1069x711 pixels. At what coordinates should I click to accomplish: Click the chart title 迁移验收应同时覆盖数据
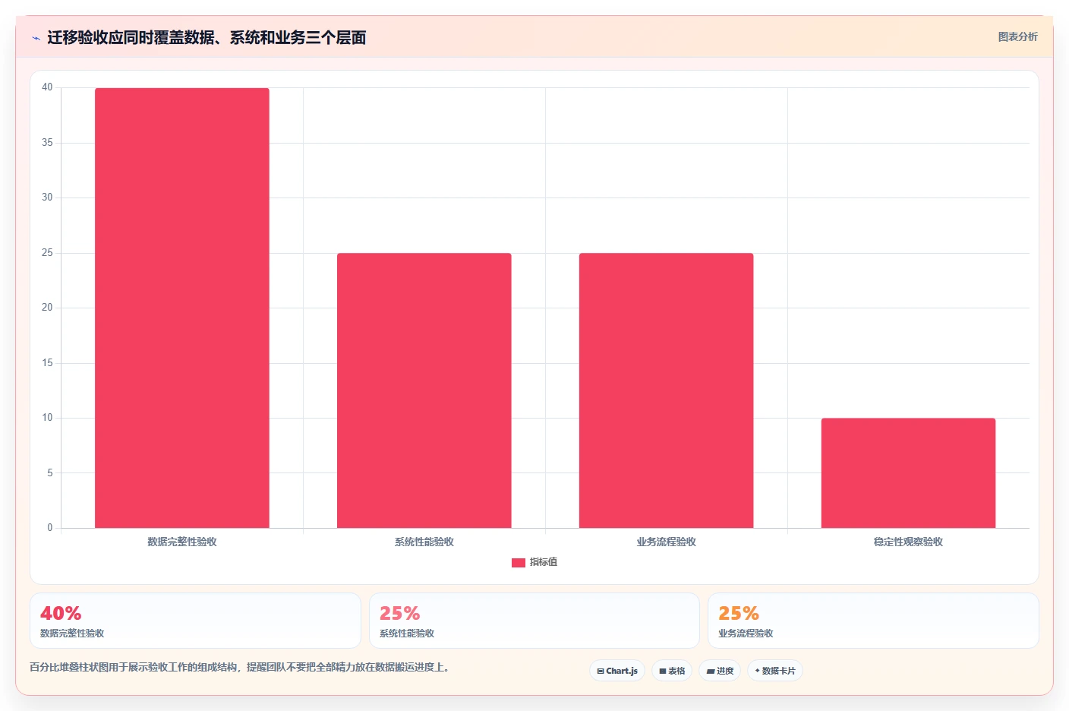pyautogui.click(x=207, y=37)
